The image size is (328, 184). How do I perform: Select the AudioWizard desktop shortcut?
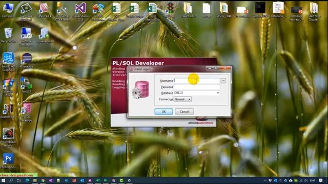pyautogui.click(x=8, y=111)
